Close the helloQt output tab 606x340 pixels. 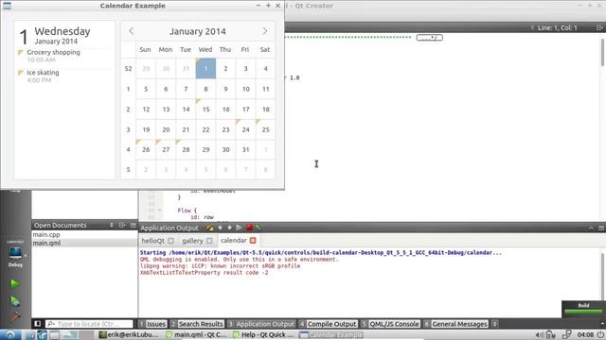pyautogui.click(x=170, y=241)
